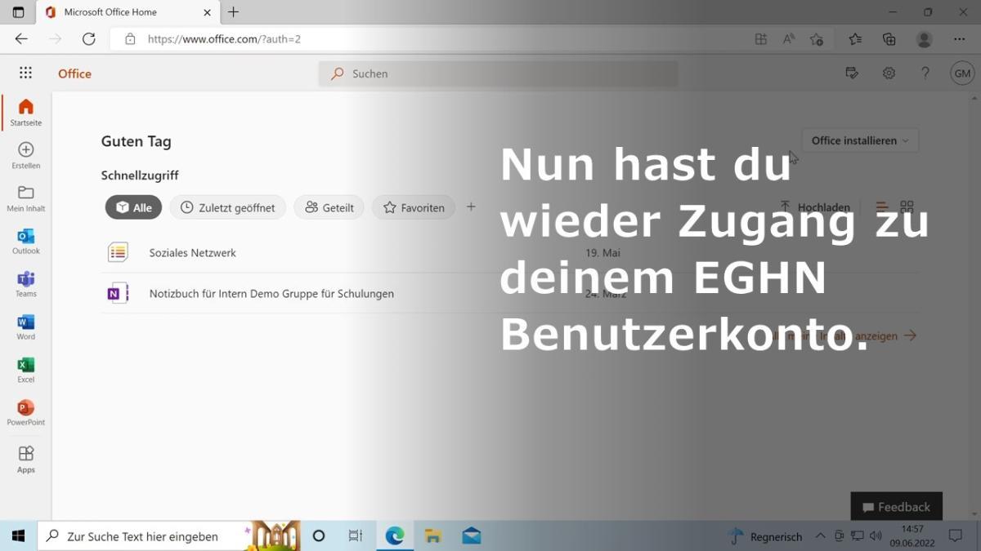Open the Settings gear in Office header
Image resolution: width=981 pixels, height=551 pixels.
point(889,73)
